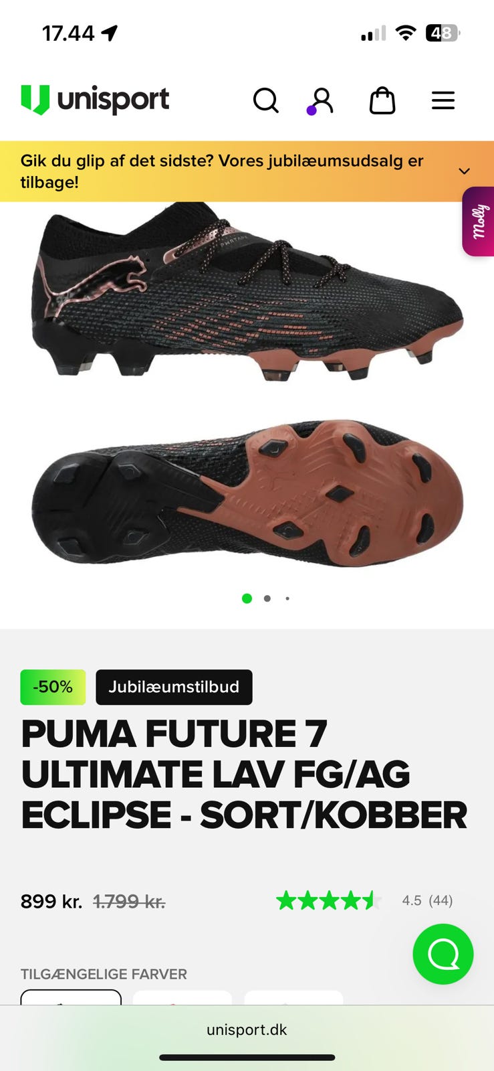Tap the unisport.dk address bar
Viewport: 494px width, 1071px height.
[247, 1029]
